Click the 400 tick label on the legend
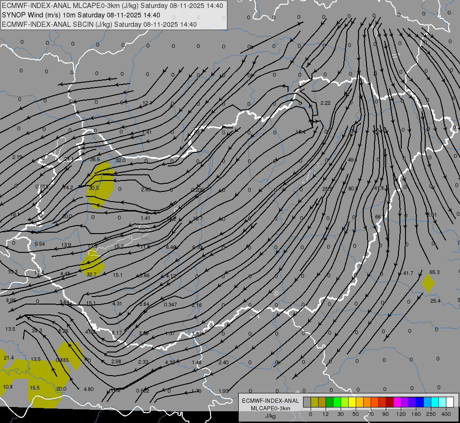This screenshot has height=423, width=460. click(446, 414)
